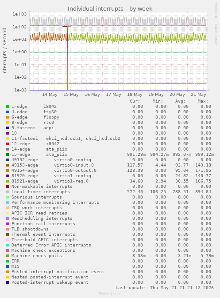Click the TLB shootdowns legend swatch
The width and height of the screenshot is (220, 298).
[8, 229]
